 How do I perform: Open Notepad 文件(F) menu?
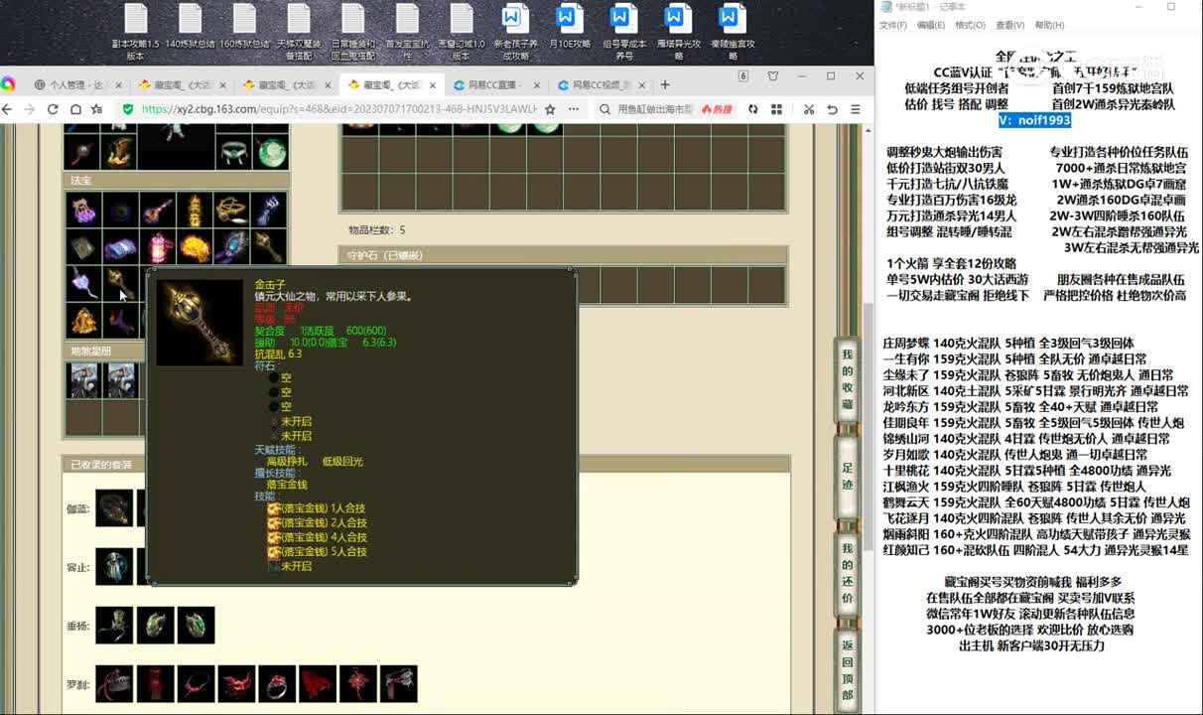[893, 25]
